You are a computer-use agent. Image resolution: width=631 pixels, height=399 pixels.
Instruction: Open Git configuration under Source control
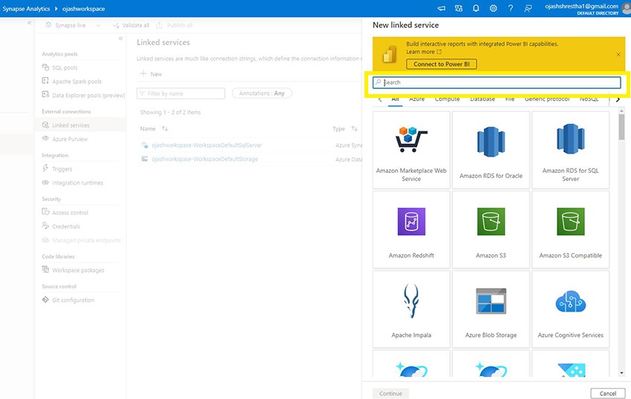click(68, 300)
